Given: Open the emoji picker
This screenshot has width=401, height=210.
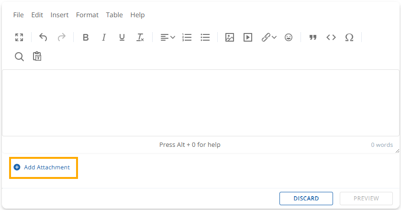Looking at the screenshot, I should (289, 37).
